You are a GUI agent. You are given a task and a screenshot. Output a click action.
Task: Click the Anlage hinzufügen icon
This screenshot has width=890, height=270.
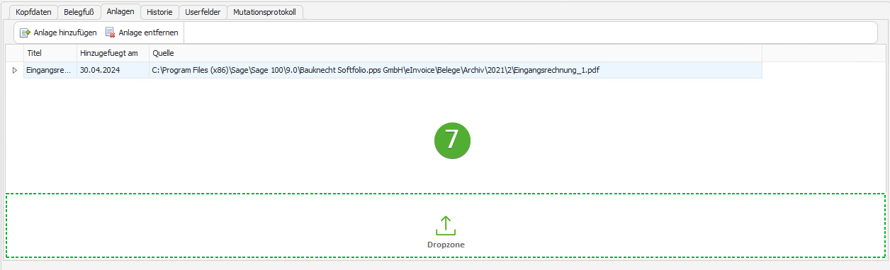[25, 33]
